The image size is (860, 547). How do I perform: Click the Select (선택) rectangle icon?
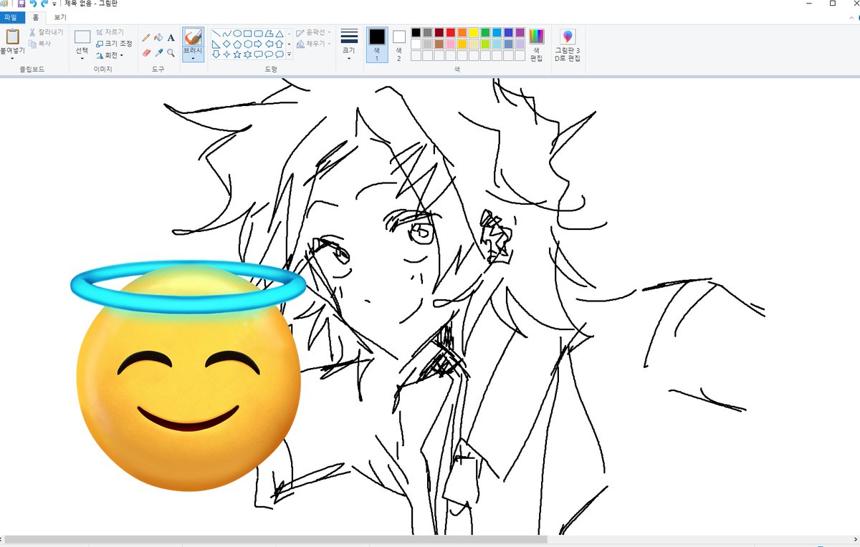coord(82,37)
